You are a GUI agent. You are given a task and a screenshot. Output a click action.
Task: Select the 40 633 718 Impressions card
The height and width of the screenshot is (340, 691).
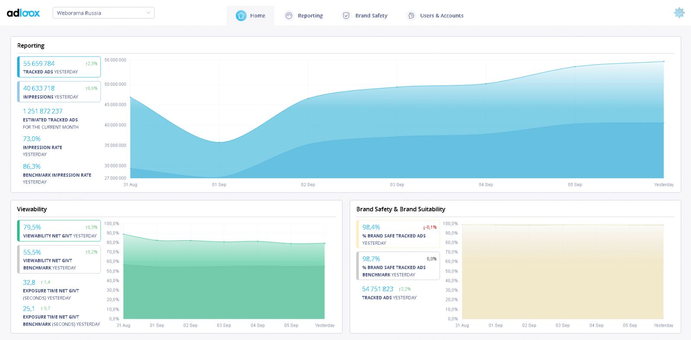click(x=59, y=91)
